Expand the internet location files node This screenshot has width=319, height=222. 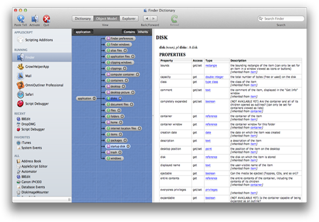coord(139,128)
